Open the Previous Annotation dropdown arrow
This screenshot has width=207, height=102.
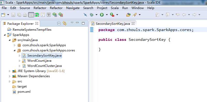[173, 15]
